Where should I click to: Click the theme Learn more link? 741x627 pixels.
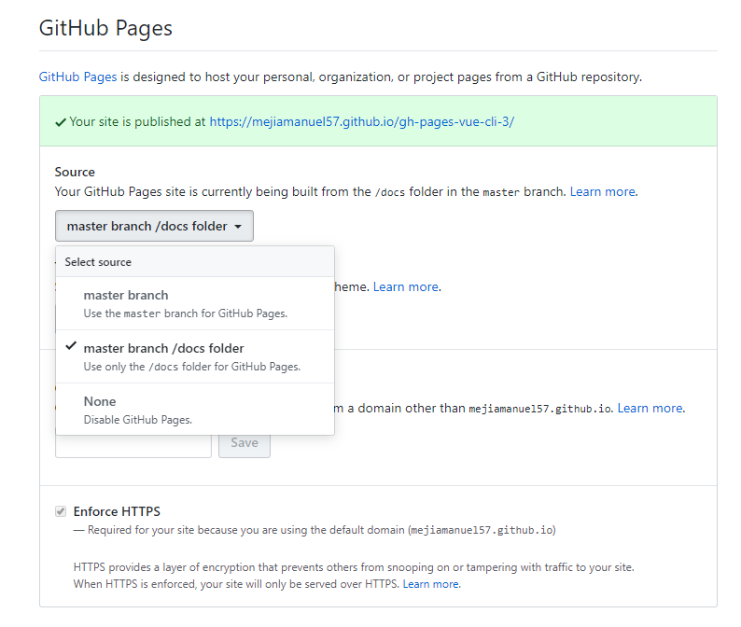click(x=406, y=286)
